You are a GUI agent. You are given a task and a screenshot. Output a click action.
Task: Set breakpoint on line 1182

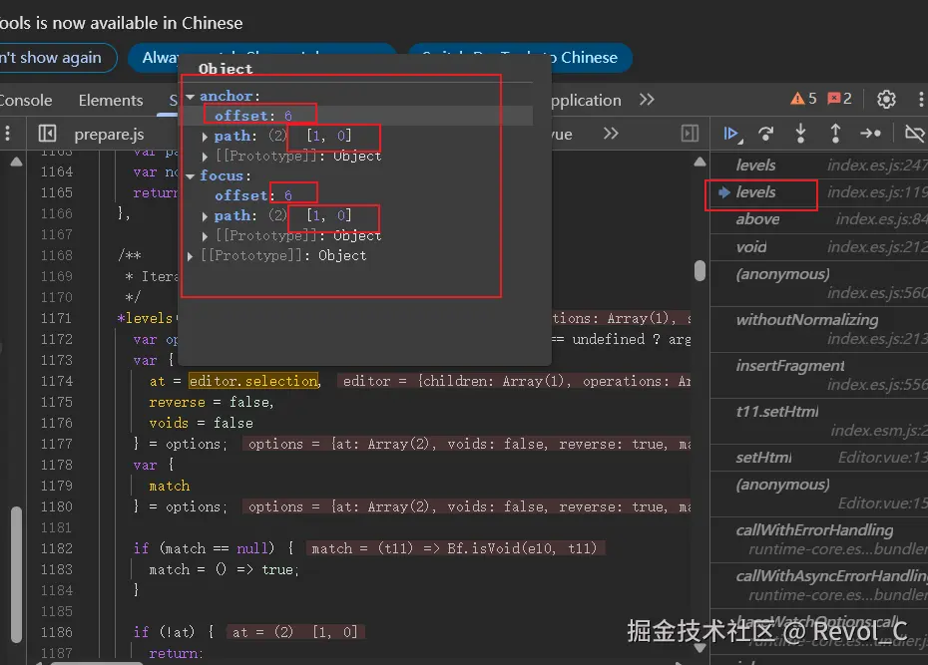pyautogui.click(x=56, y=548)
